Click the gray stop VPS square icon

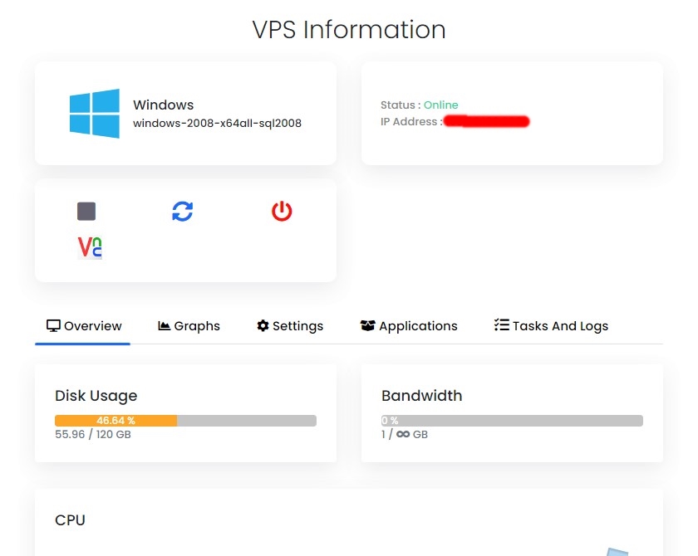(86, 211)
